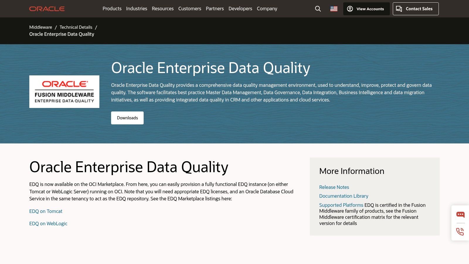Viewport: 469px width, 264px height.
Task: Go to Middleware breadcrumb link
Action: pyautogui.click(x=41, y=27)
